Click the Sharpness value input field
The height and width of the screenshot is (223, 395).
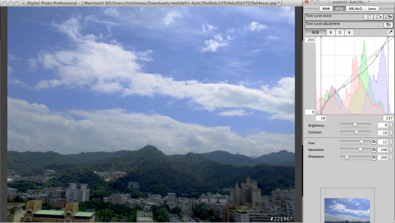tap(383, 157)
